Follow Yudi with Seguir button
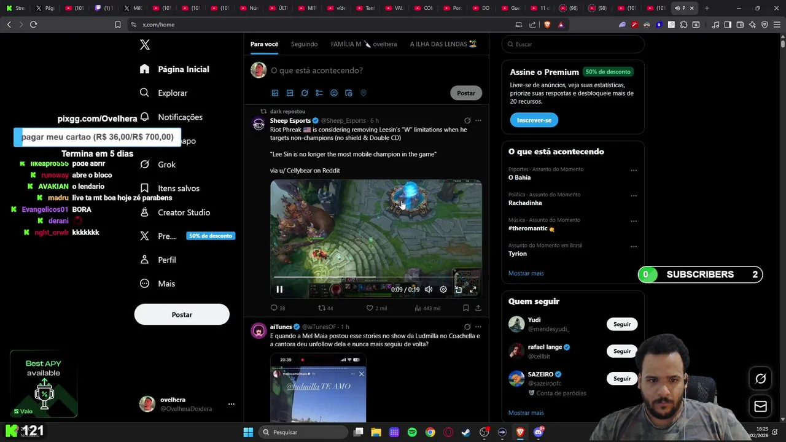 [x=622, y=324]
